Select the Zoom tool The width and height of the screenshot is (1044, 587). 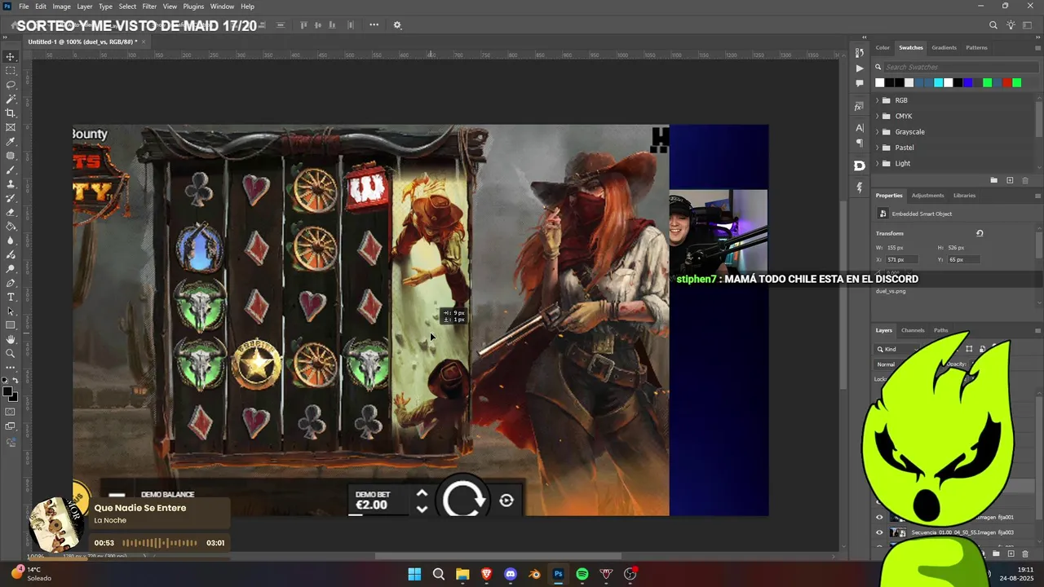point(11,353)
